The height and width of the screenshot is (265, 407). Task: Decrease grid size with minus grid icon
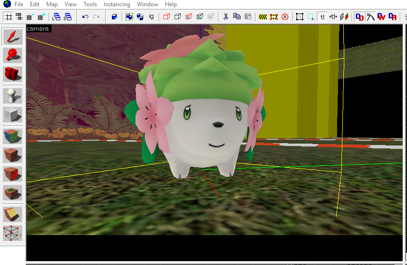point(29,17)
